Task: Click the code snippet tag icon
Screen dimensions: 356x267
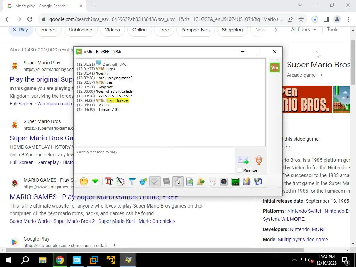Action: pos(212,181)
